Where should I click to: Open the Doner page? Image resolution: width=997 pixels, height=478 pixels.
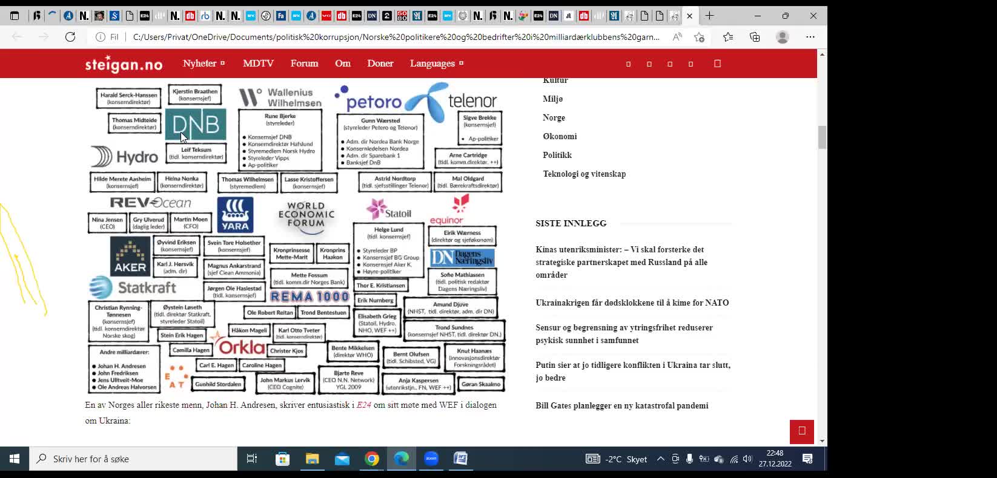(380, 63)
